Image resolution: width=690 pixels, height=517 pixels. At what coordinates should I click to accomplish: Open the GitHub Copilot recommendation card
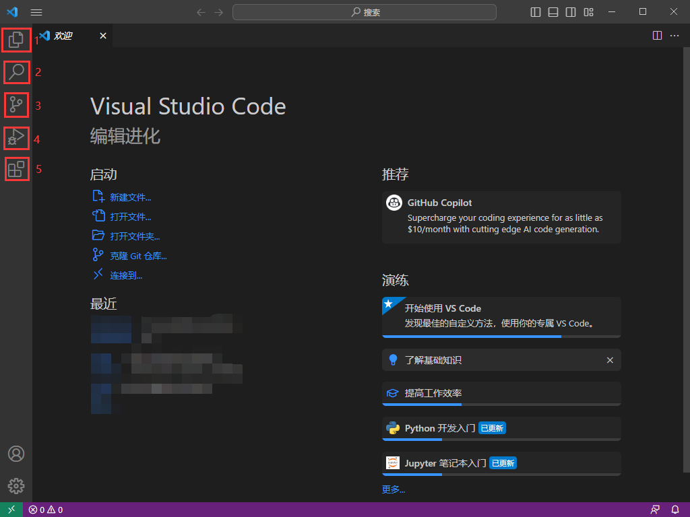501,217
